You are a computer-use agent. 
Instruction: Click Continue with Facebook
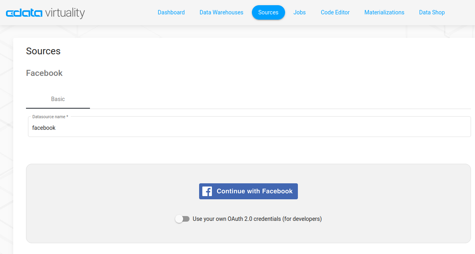click(248, 191)
